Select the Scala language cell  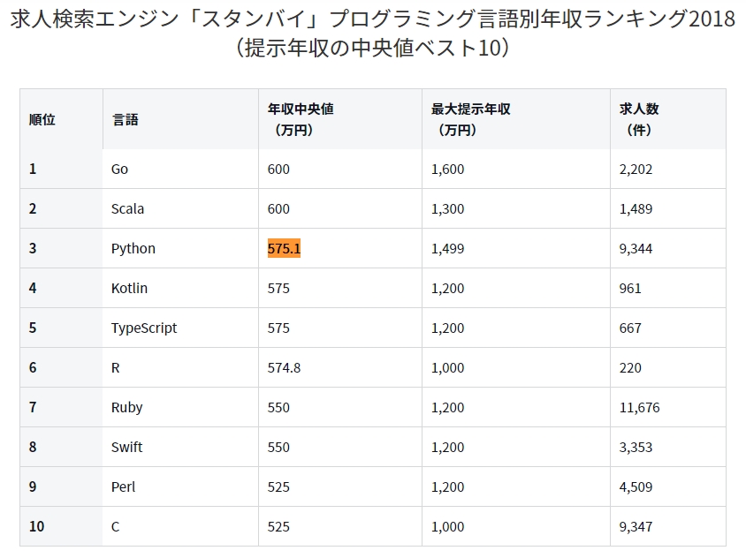coord(127,209)
